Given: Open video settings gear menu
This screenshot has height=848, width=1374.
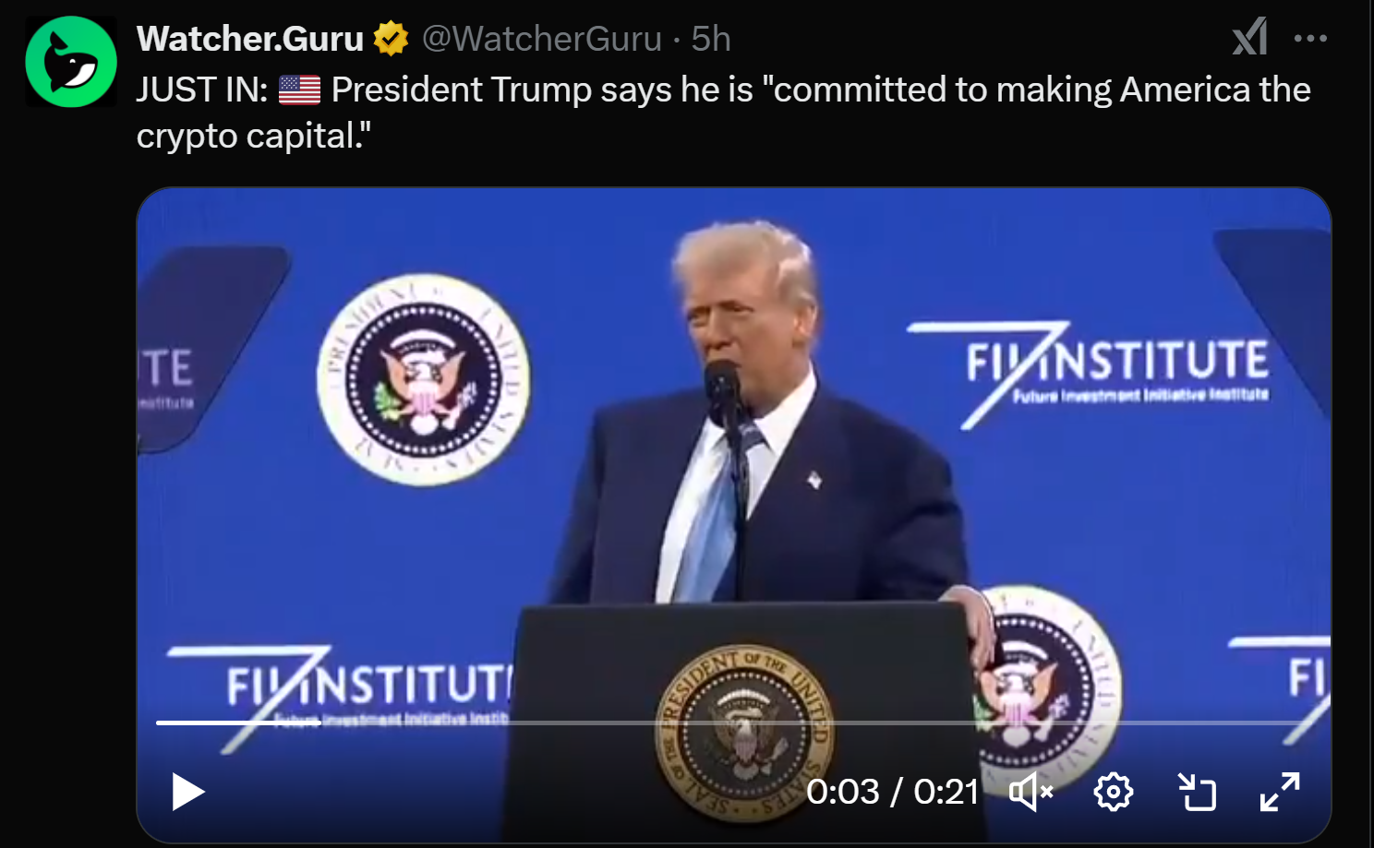Looking at the screenshot, I should coord(1114,792).
